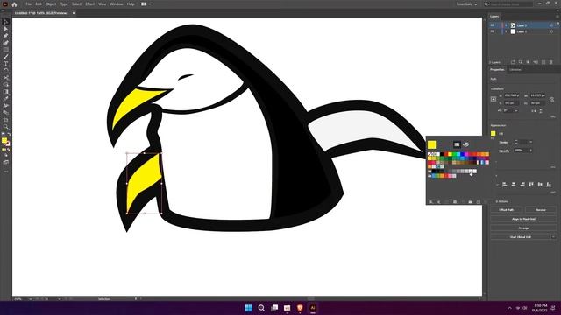Select the Selection tool in the toolbar
561x315 pixels.
(x=6, y=22)
